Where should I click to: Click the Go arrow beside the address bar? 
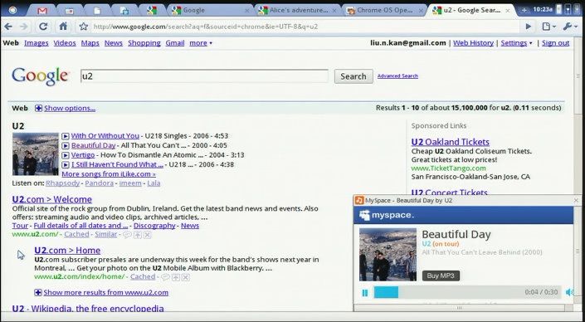point(529,27)
